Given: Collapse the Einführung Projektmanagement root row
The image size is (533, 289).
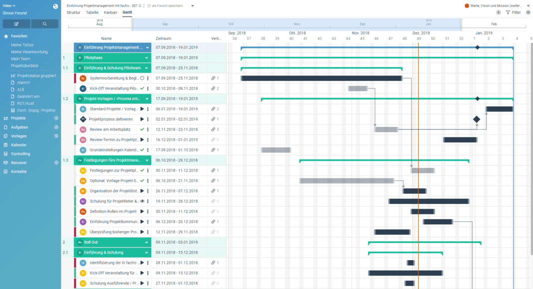Looking at the screenshot, I should pyautogui.click(x=147, y=47).
